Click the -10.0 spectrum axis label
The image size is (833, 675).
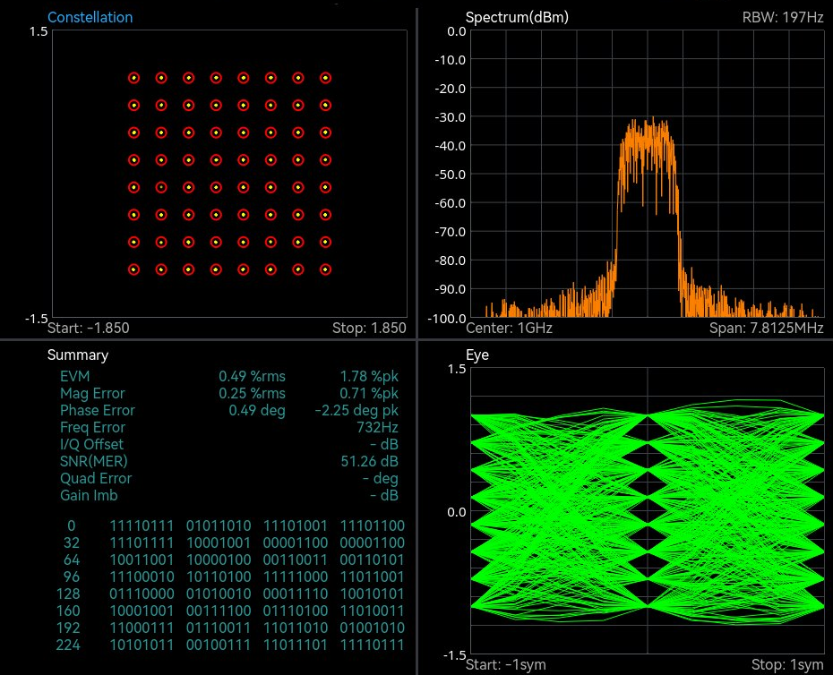click(x=450, y=59)
